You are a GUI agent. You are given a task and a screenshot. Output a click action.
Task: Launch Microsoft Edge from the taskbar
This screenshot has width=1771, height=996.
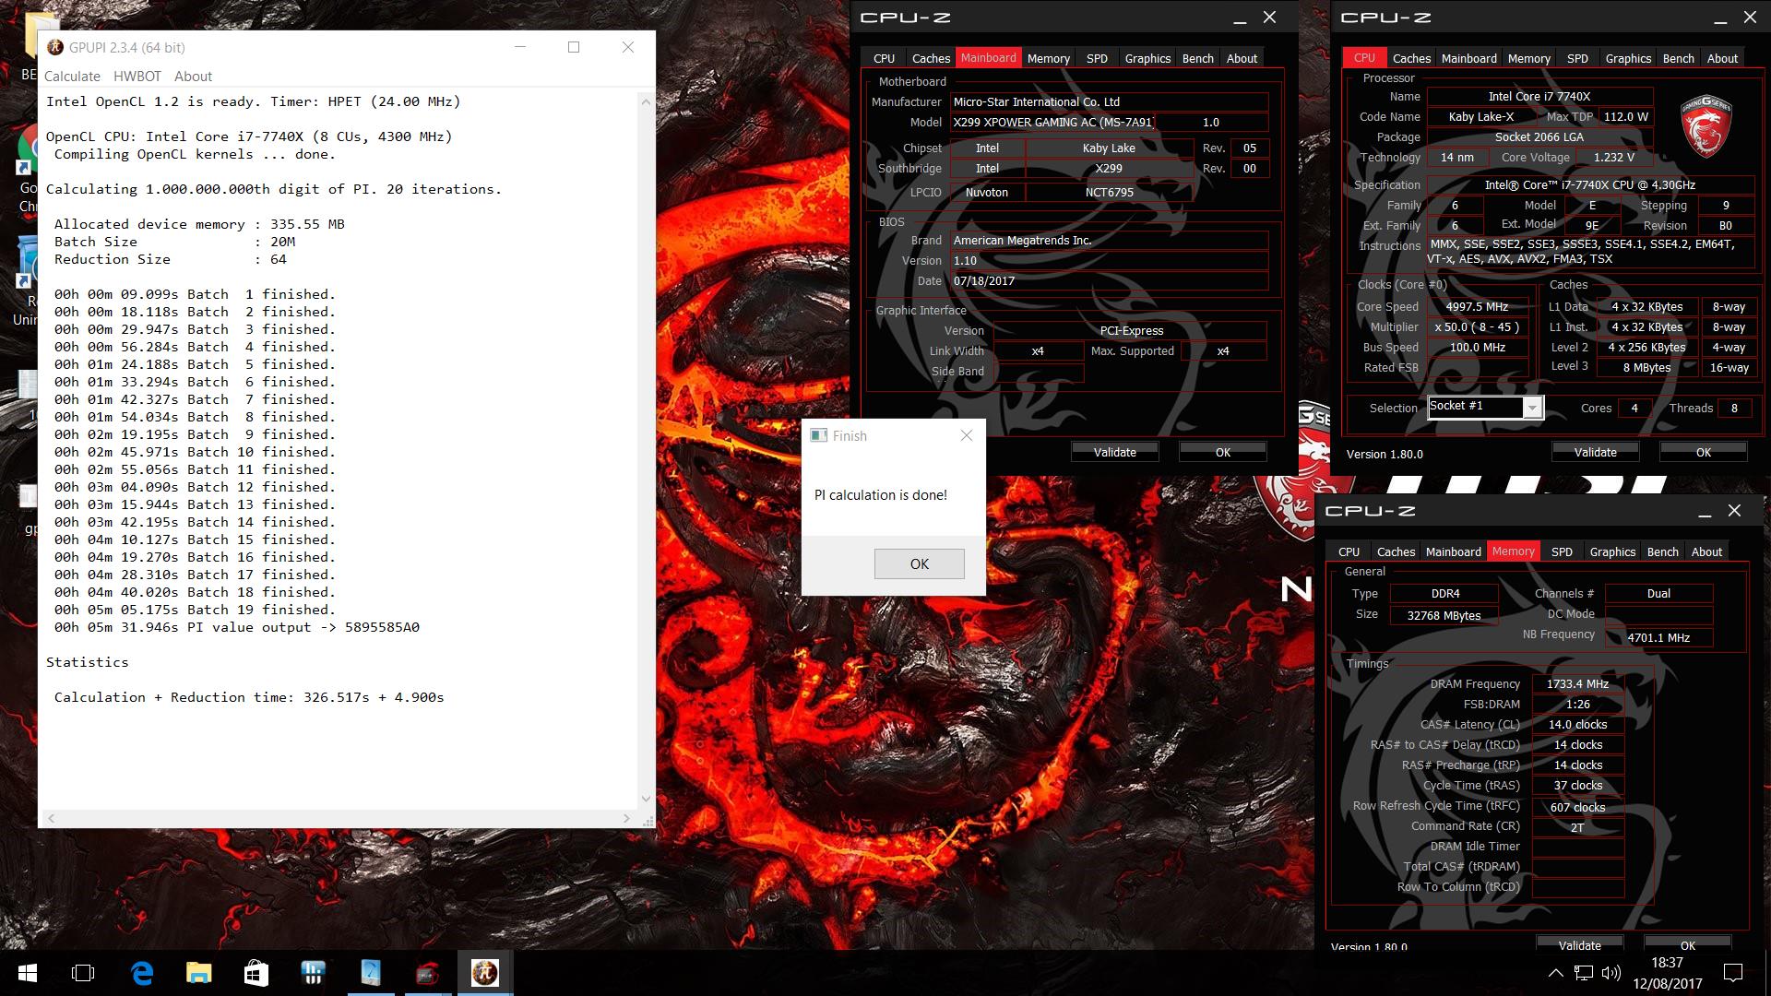pyautogui.click(x=142, y=973)
